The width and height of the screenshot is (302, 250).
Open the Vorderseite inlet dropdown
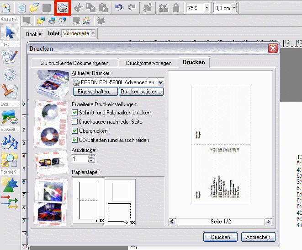click(x=93, y=33)
